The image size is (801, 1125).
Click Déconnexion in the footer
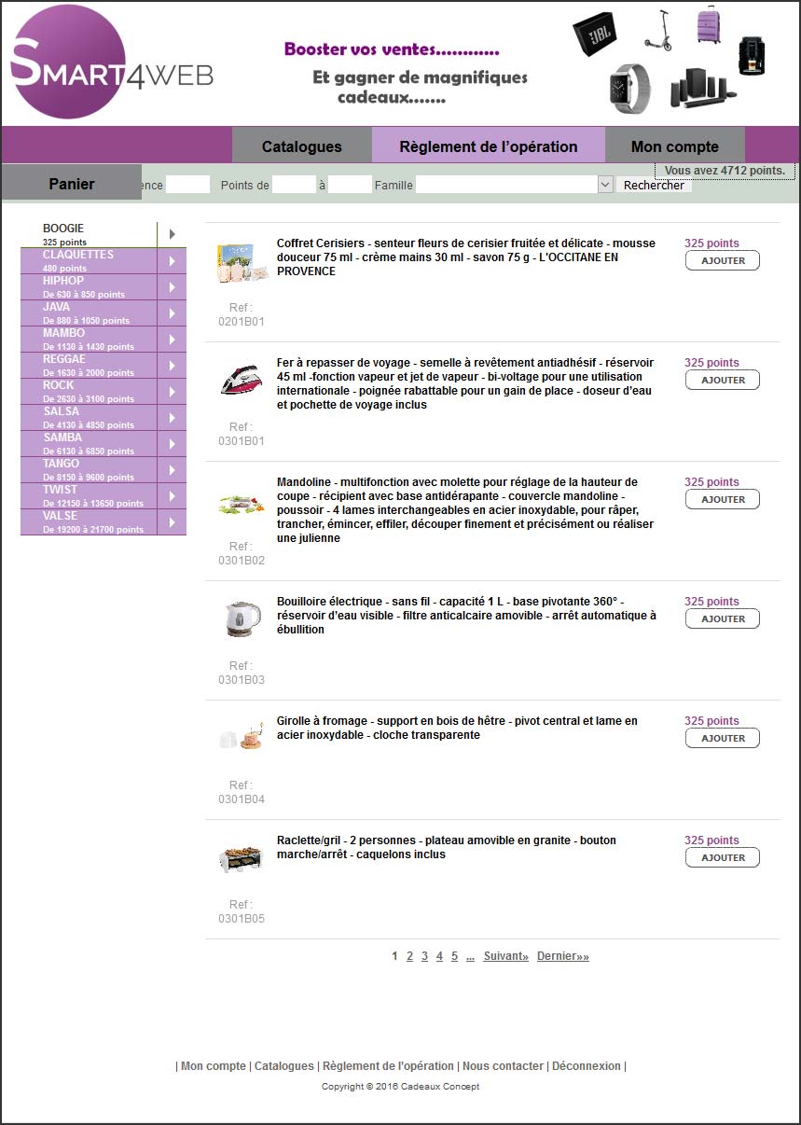pos(586,1066)
